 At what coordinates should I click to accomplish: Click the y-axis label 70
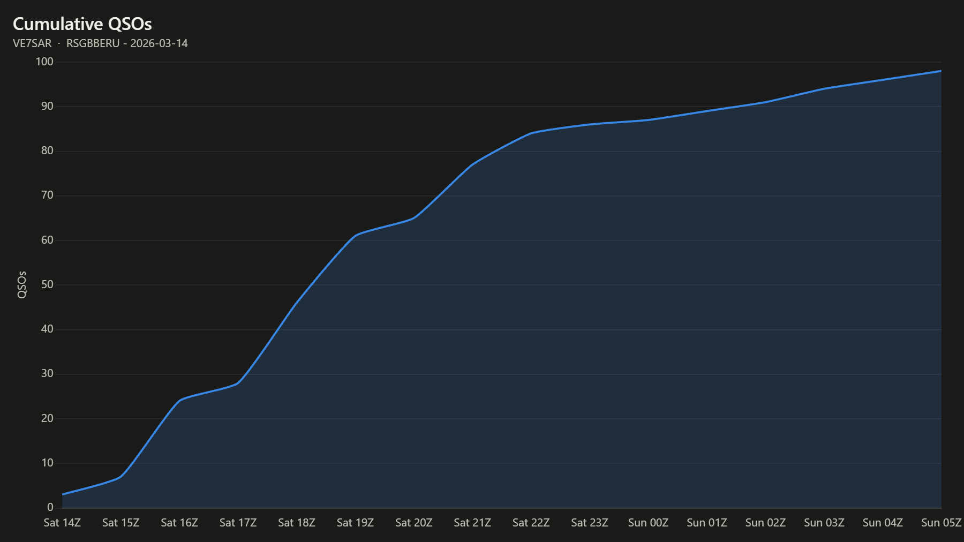47,195
